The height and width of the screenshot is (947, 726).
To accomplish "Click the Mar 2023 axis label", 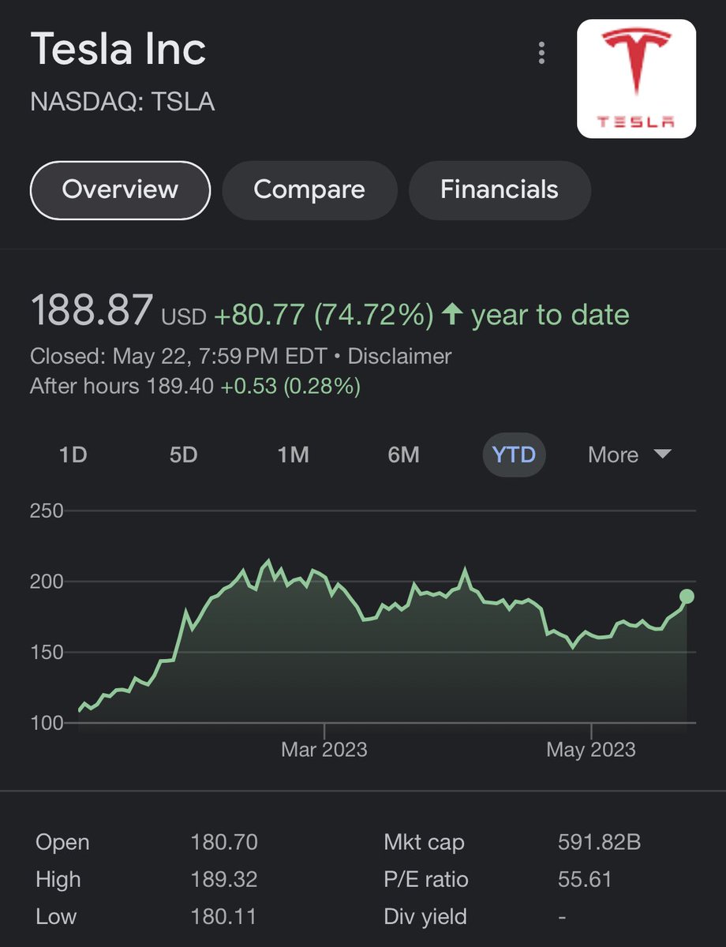I will click(324, 749).
